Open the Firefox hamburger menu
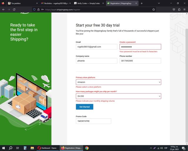This screenshot has width=188, height=151. (184, 9)
